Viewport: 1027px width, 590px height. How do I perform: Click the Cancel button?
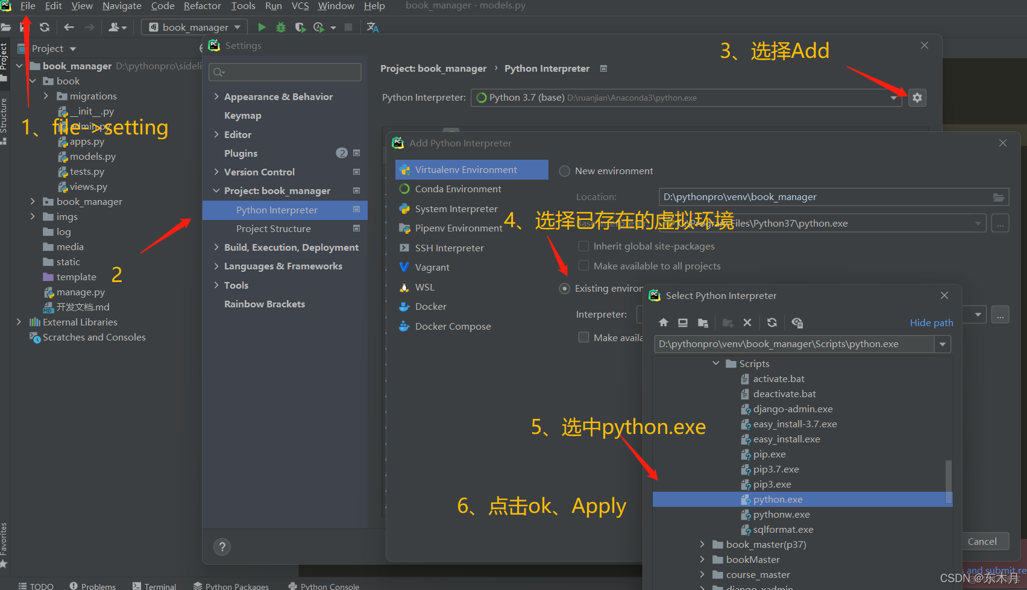click(x=982, y=541)
